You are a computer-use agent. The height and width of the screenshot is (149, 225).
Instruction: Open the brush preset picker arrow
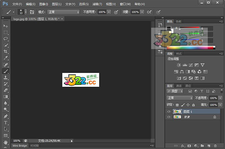pyautogui.click(x=25, y=12)
